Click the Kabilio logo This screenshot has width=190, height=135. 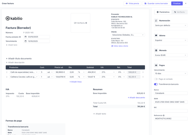point(14,18)
